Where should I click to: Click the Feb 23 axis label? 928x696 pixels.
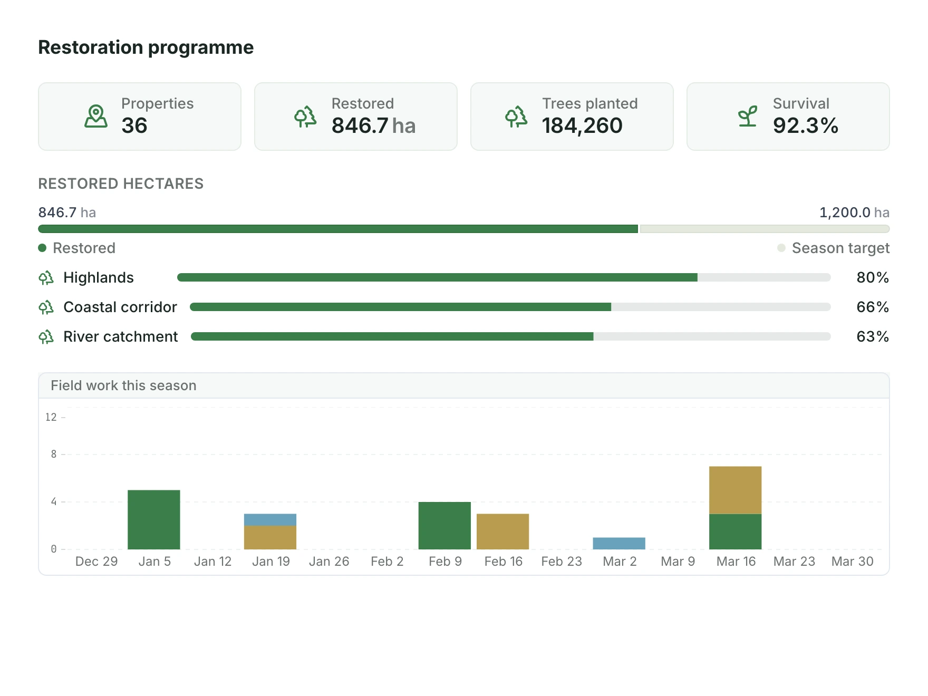point(562,562)
